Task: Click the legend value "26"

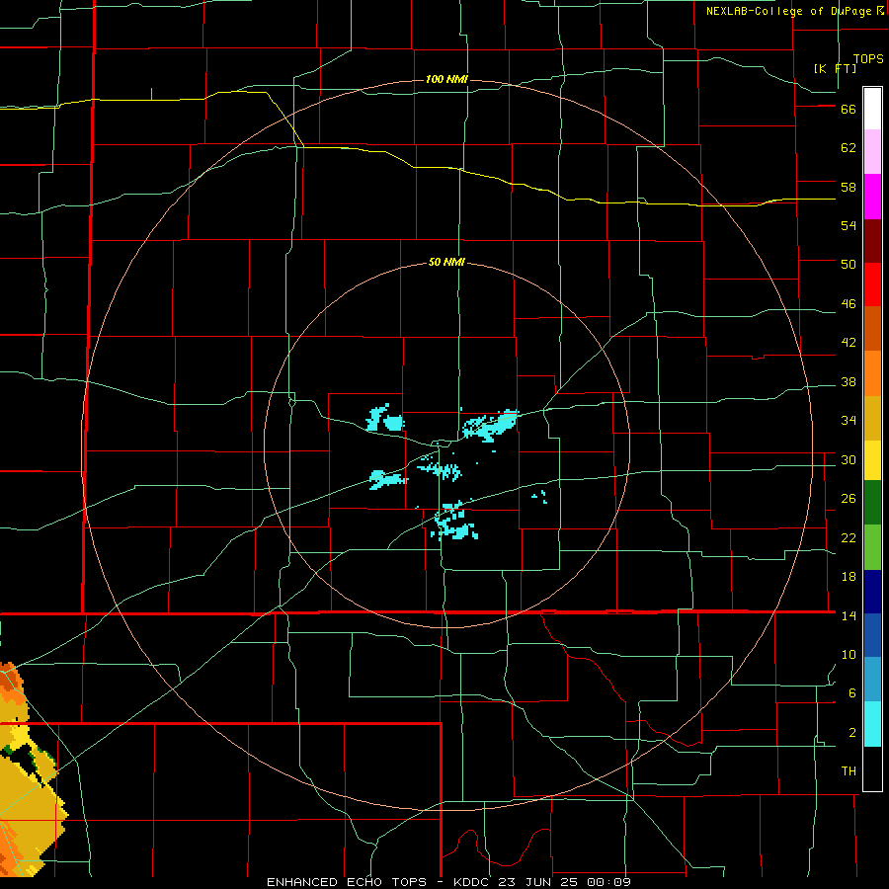Action: tap(849, 499)
